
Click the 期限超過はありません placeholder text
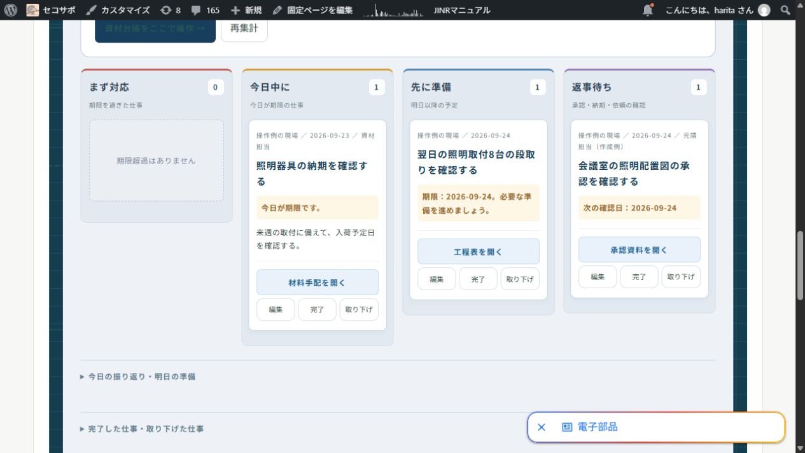[x=156, y=161]
